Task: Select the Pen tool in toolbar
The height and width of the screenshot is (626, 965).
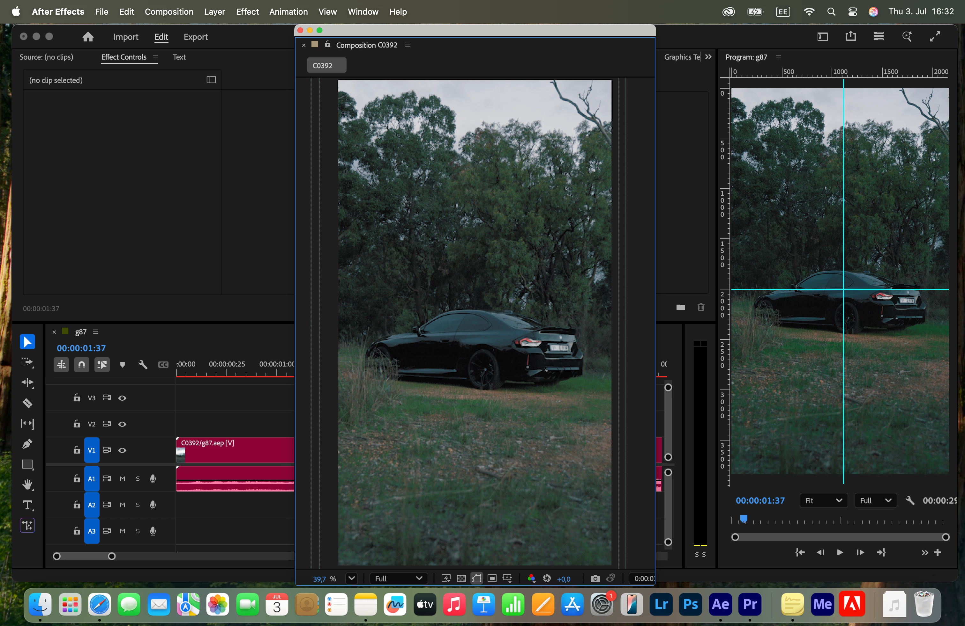Action: (27, 444)
